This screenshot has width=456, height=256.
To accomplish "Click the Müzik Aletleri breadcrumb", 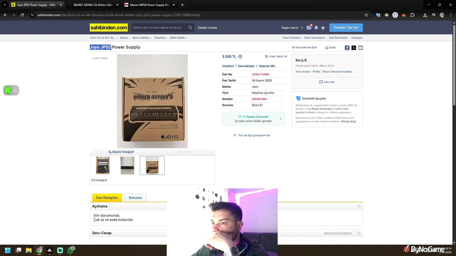I will (x=141, y=38).
